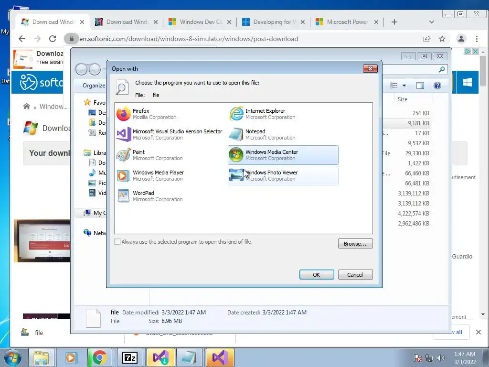The width and height of the screenshot is (489, 367).
Task: Confirm with the OK button
Action: (x=317, y=275)
